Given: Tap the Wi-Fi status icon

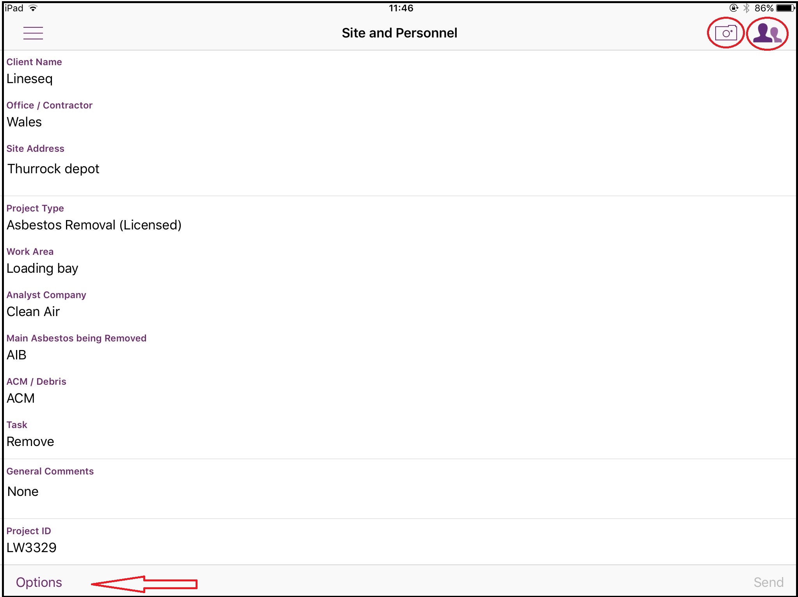Looking at the screenshot, I should coord(34,8).
